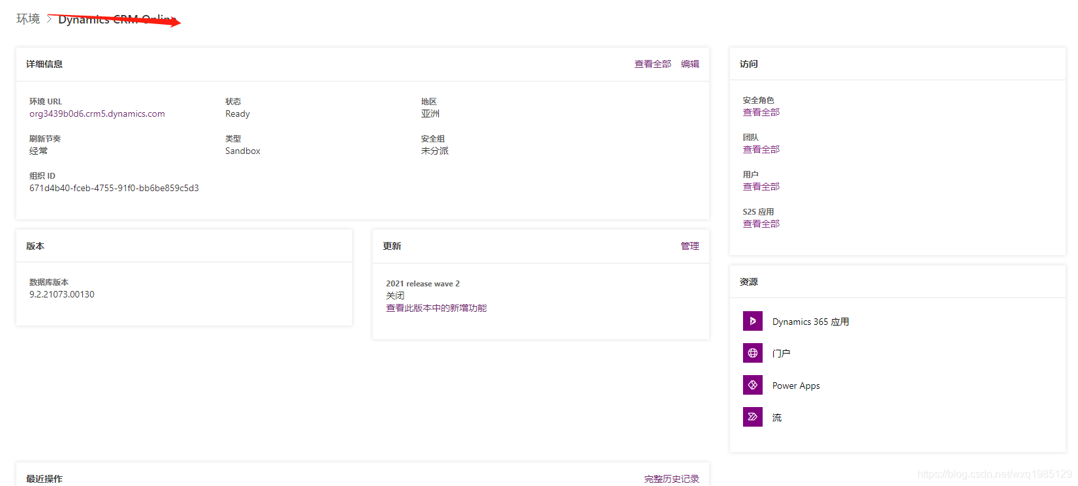Click the Flows icon next to 流
This screenshot has width=1078, height=486.
point(752,417)
